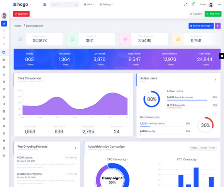Select the shopping cart icon in sidebar
Viewport: 224px width, 187px height.
4,141
